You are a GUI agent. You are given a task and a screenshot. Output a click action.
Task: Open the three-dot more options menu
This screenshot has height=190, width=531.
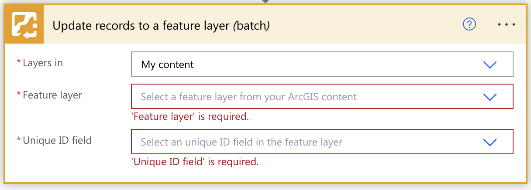[507, 25]
